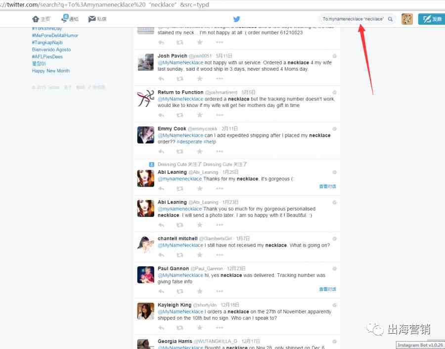The image size is (445, 349).
Task: Open Georgia Harris's profile name link
Action: coord(175,341)
